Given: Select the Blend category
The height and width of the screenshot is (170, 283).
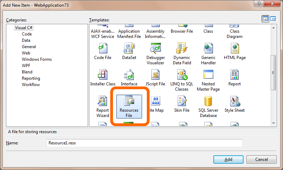Looking at the screenshot, I should click(x=27, y=72).
